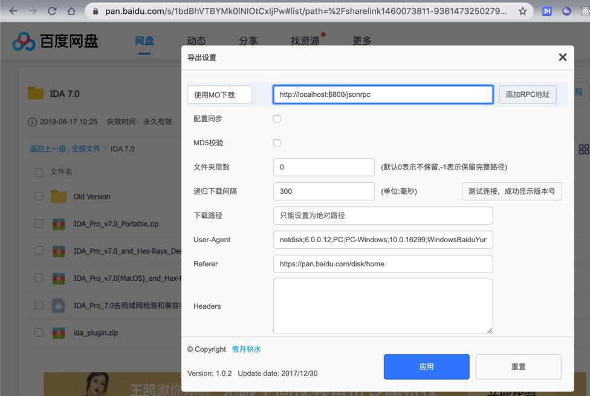Switch to grid view icon

click(x=583, y=149)
